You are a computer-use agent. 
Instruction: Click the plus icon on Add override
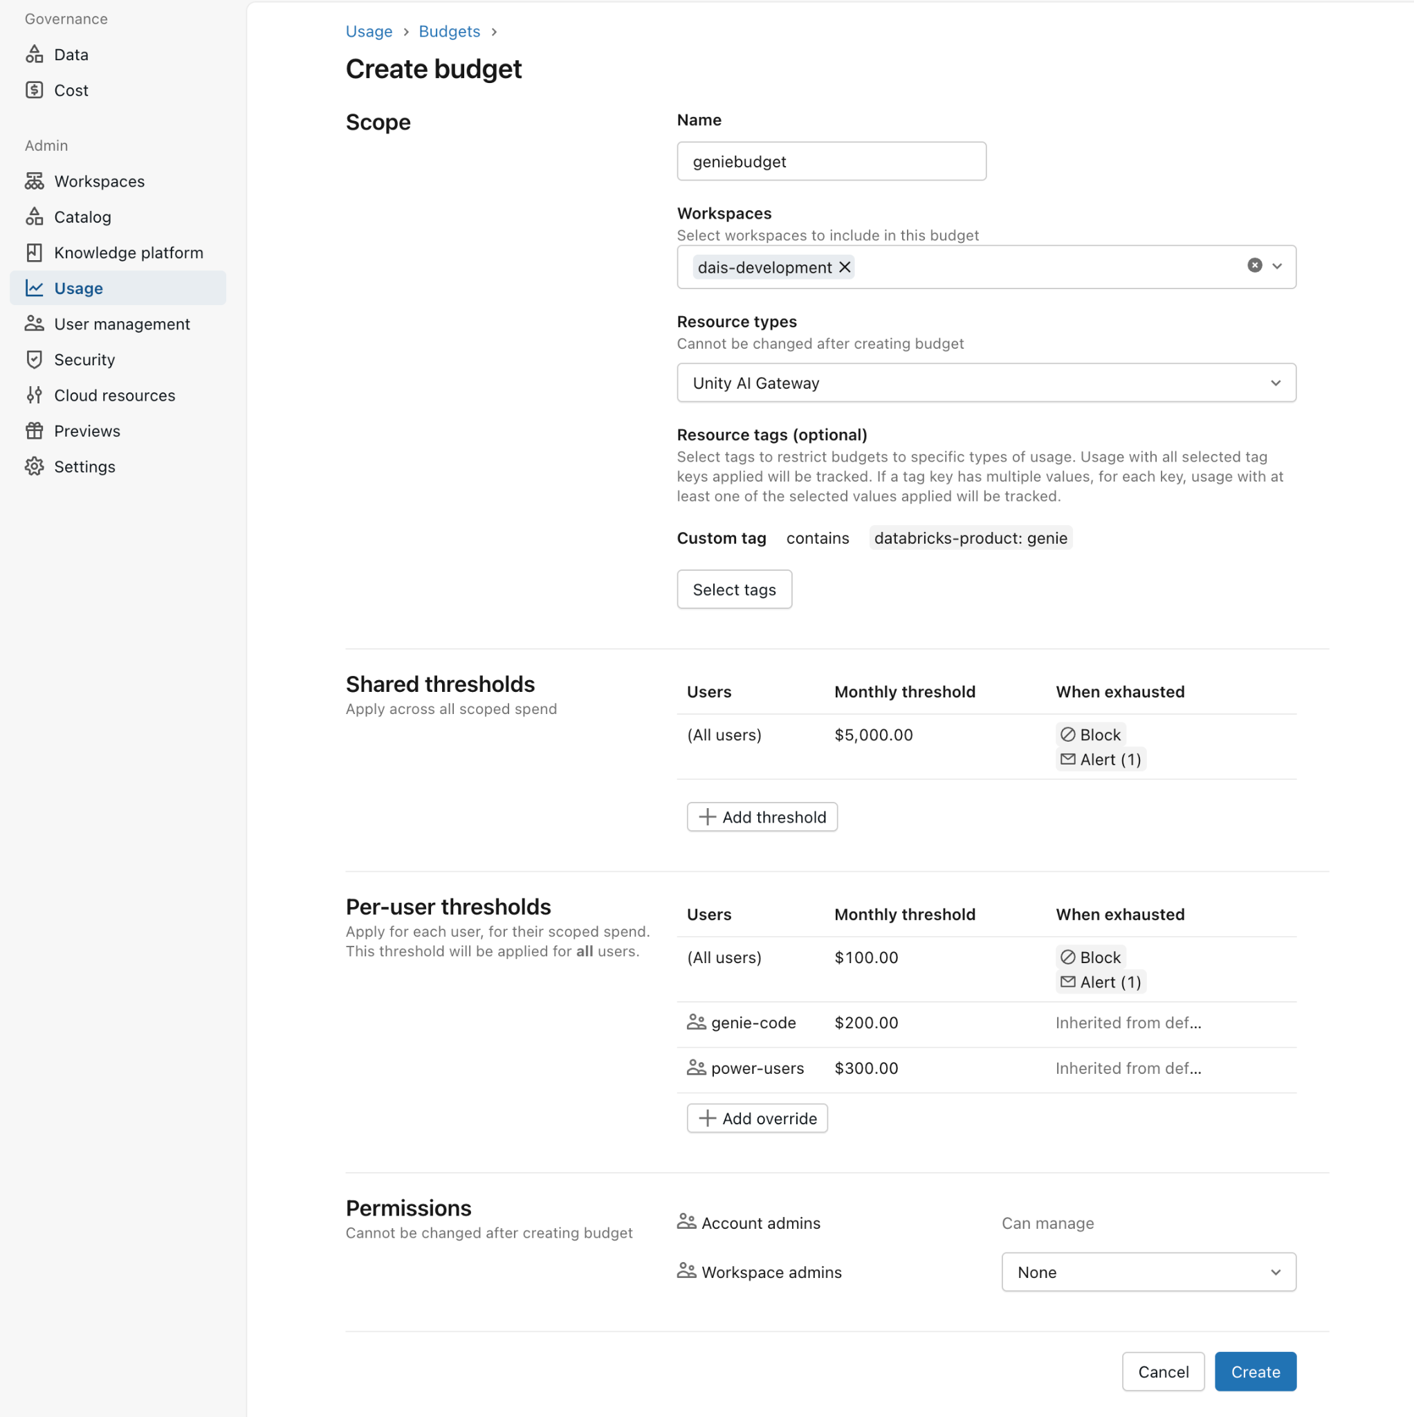pyautogui.click(x=707, y=1119)
